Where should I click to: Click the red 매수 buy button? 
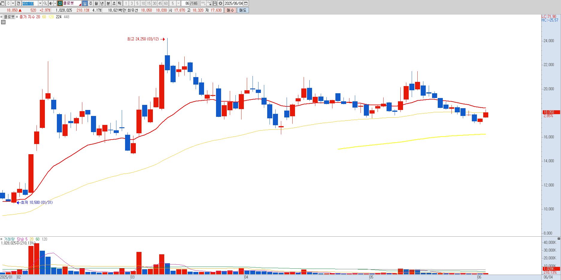(230, 10)
